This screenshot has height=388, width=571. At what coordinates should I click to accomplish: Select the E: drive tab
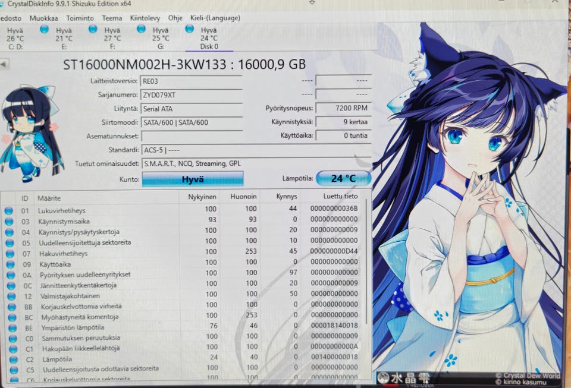coord(64,38)
